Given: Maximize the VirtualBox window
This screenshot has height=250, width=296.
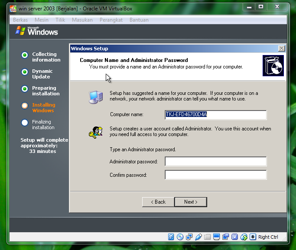Looking at the screenshot, I should [261, 7].
